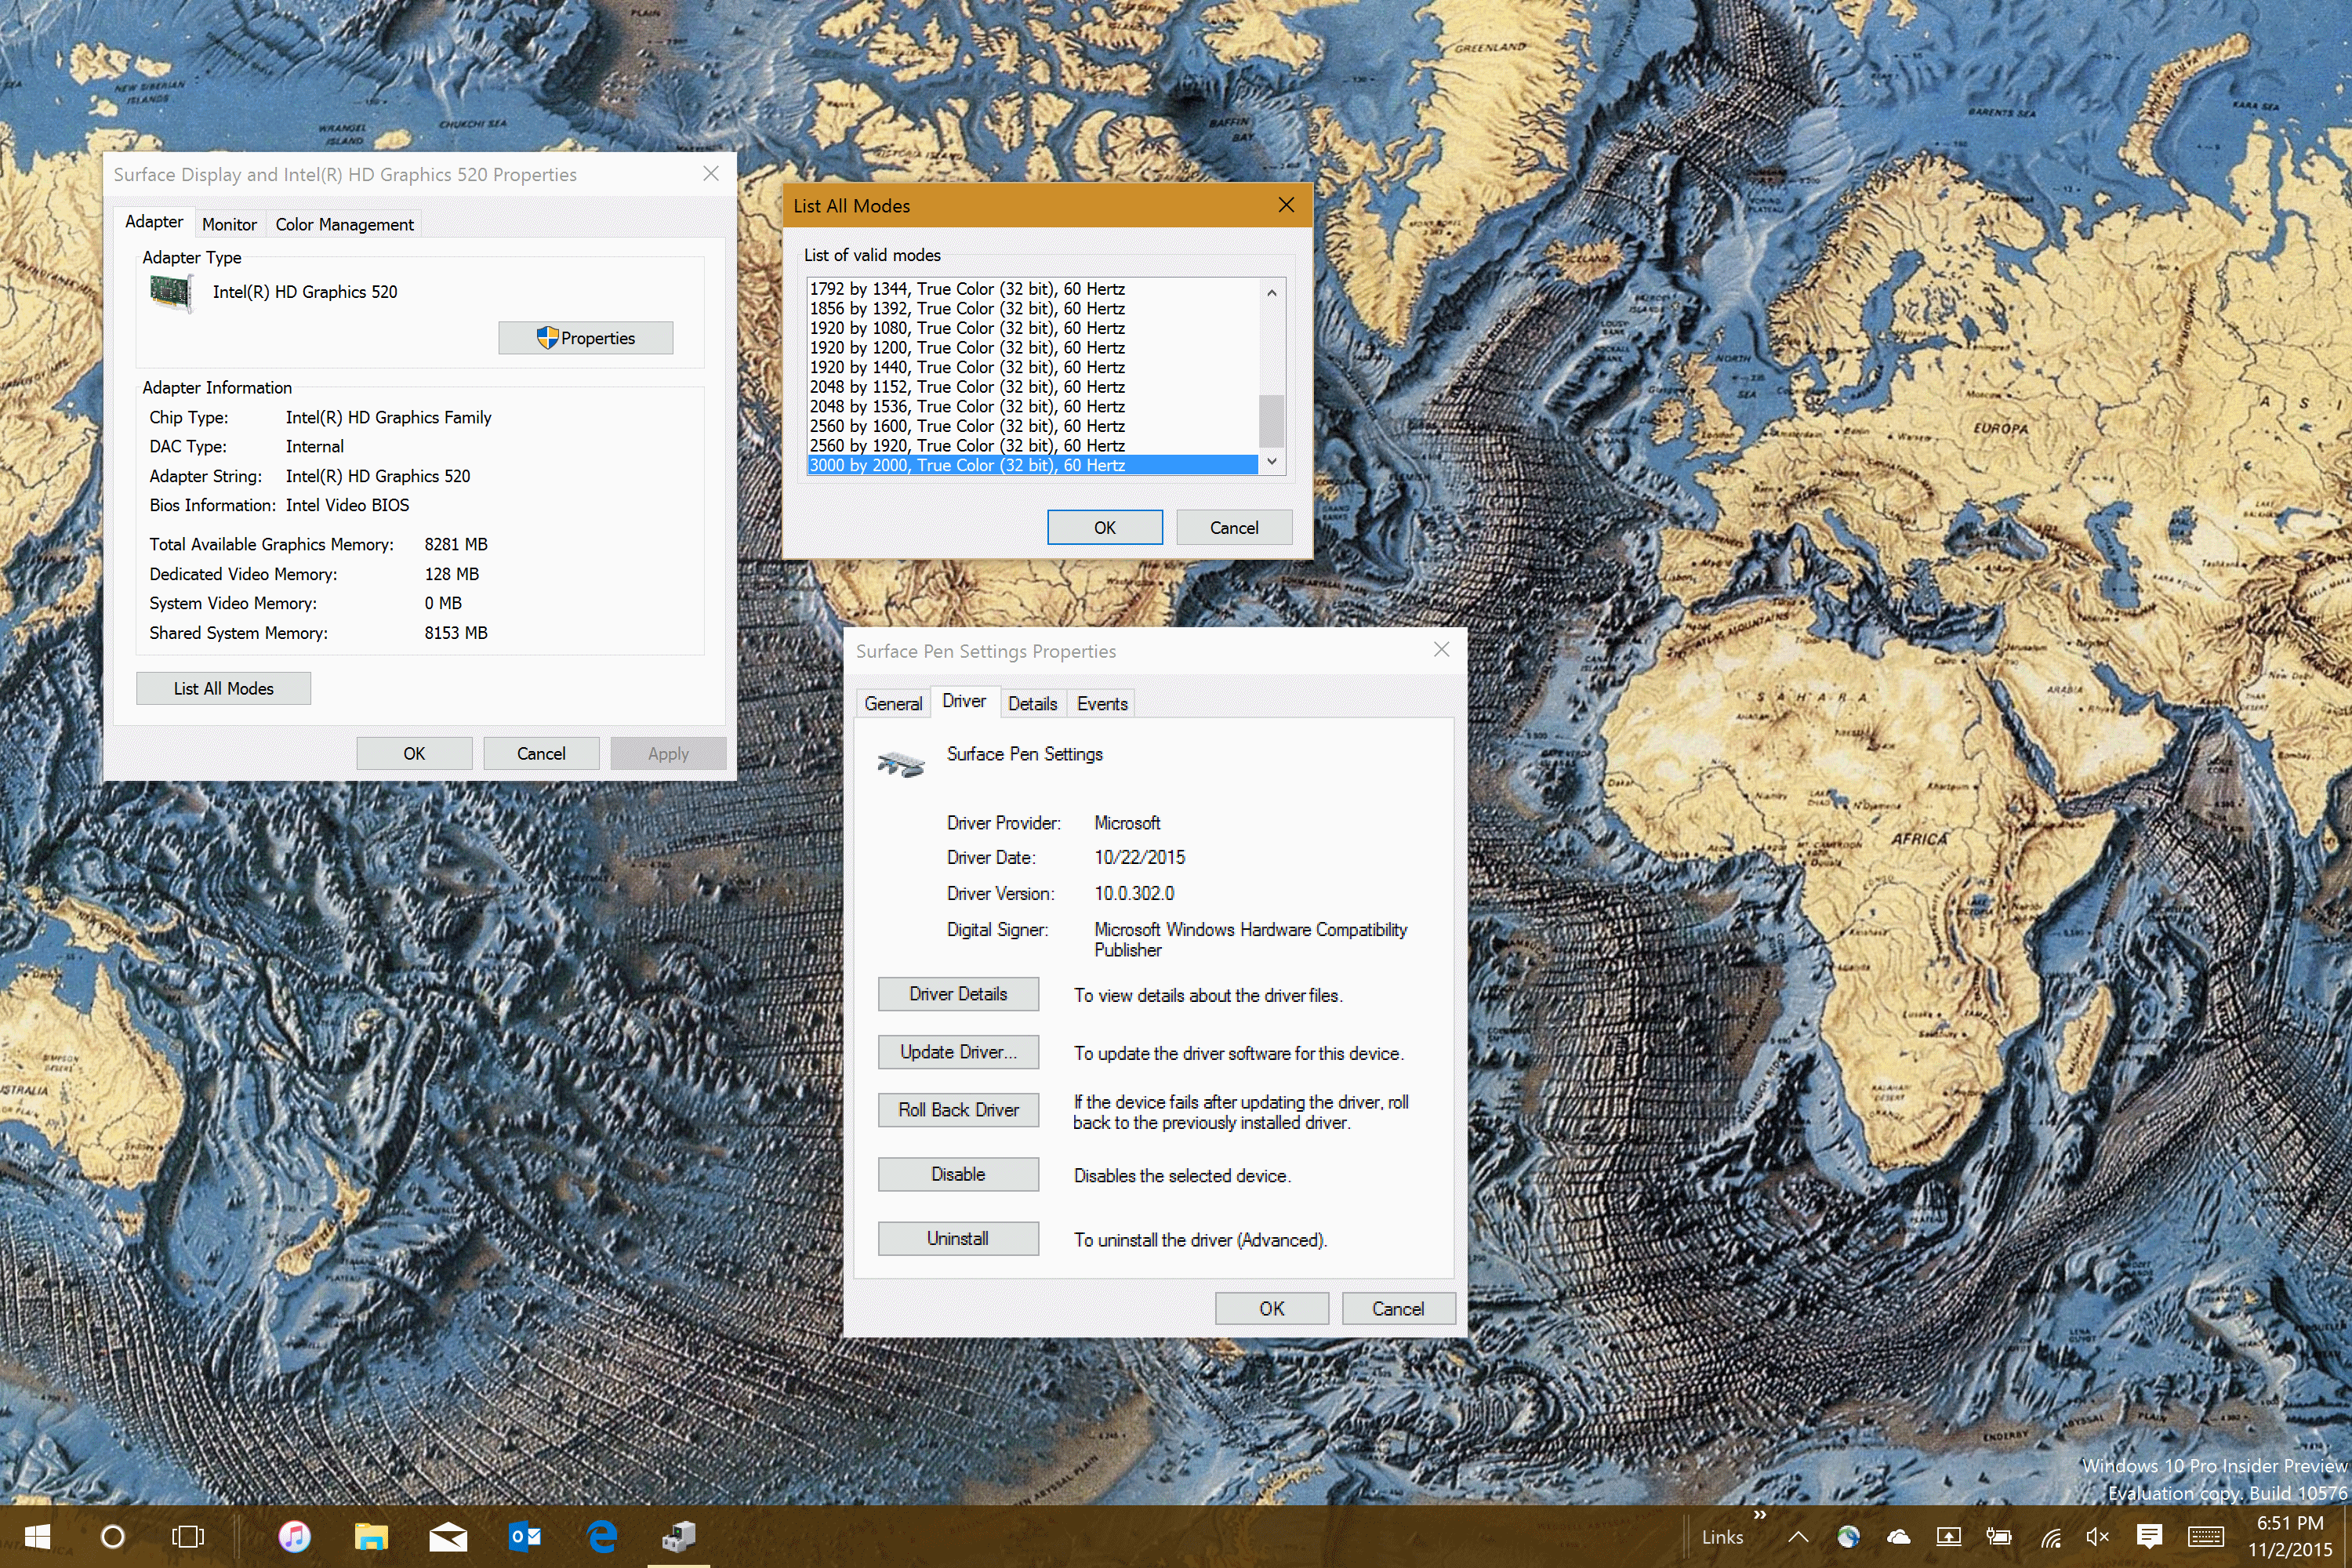Screen dimensions: 2352x1568
Task: Click Apply in Surface Display Properties
Action: 668,753
